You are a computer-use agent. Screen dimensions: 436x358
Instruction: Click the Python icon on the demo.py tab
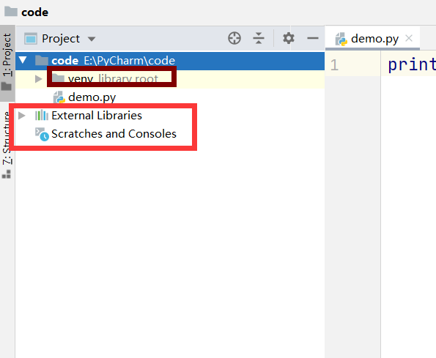(x=341, y=39)
